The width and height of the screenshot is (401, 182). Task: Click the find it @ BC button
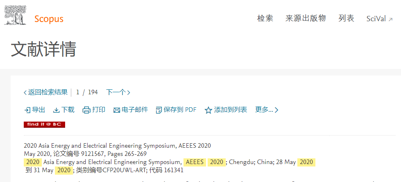[x=45, y=124]
